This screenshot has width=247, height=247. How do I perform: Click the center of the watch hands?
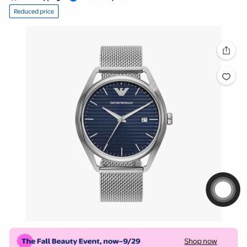122,120
